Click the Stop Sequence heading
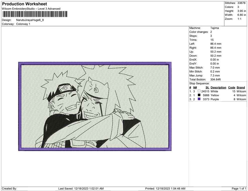The image size is (248, 191). pyautogui.click(x=199, y=83)
